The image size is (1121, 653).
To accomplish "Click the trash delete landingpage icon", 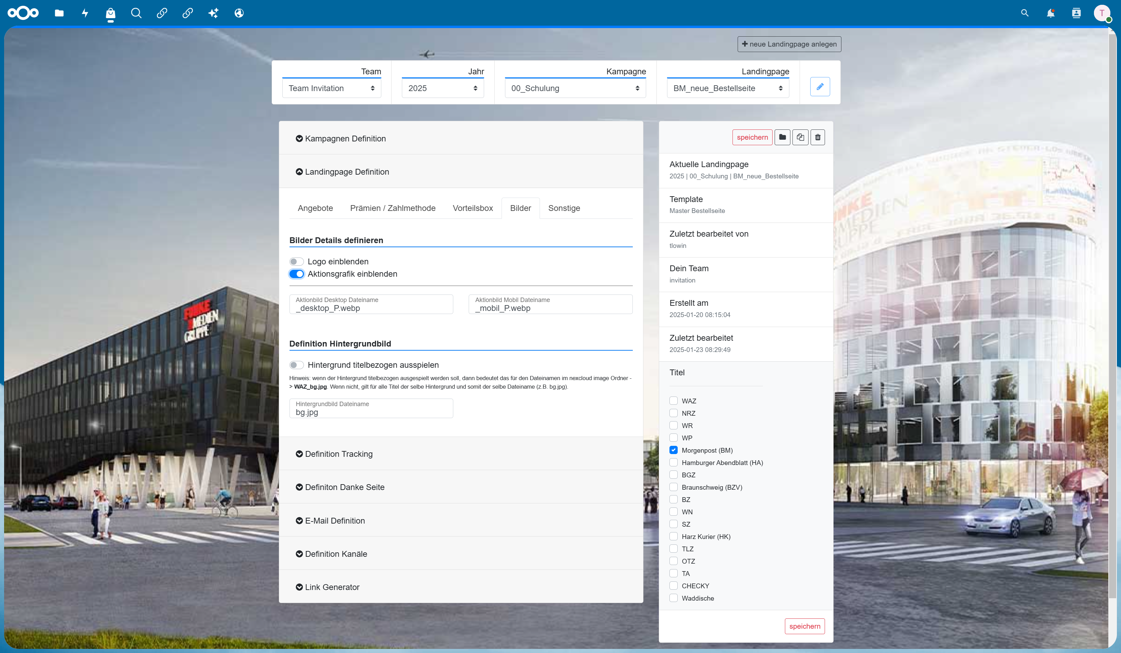I will coord(817,137).
